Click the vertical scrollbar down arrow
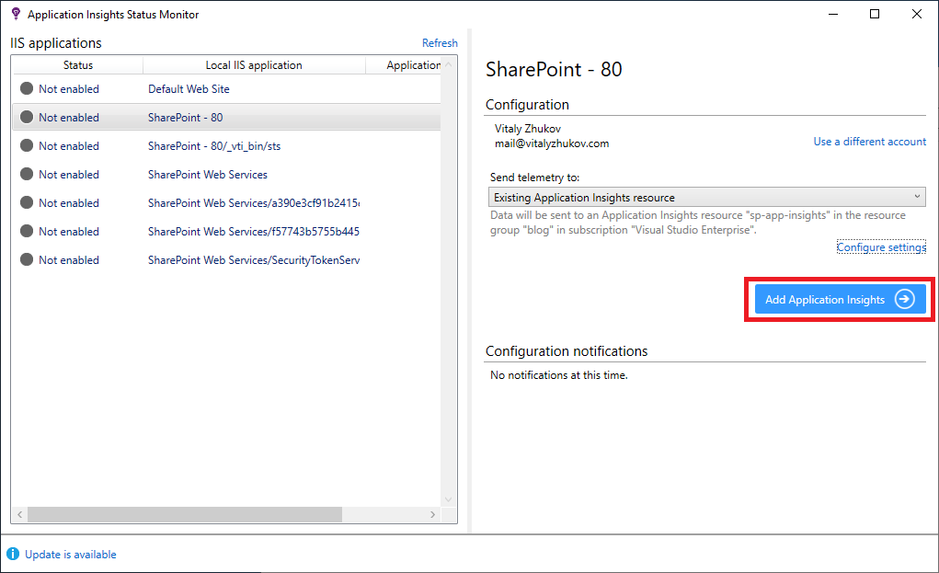The height and width of the screenshot is (573, 939). coord(449,499)
